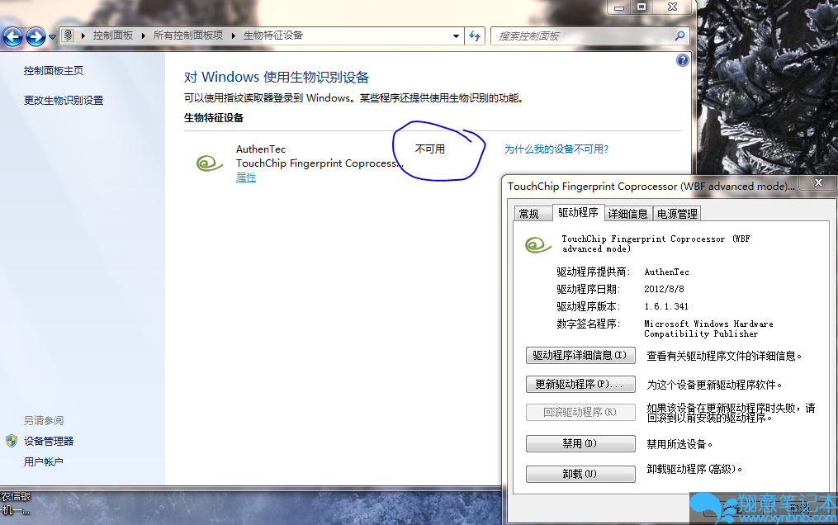This screenshot has height=525, width=838.
Task: Click the 不可用 device status text
Action: pos(430,149)
